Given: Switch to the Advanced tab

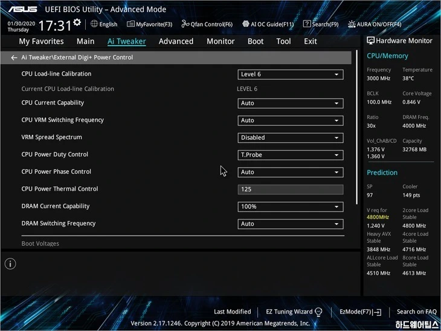Looking at the screenshot, I should [x=176, y=41].
